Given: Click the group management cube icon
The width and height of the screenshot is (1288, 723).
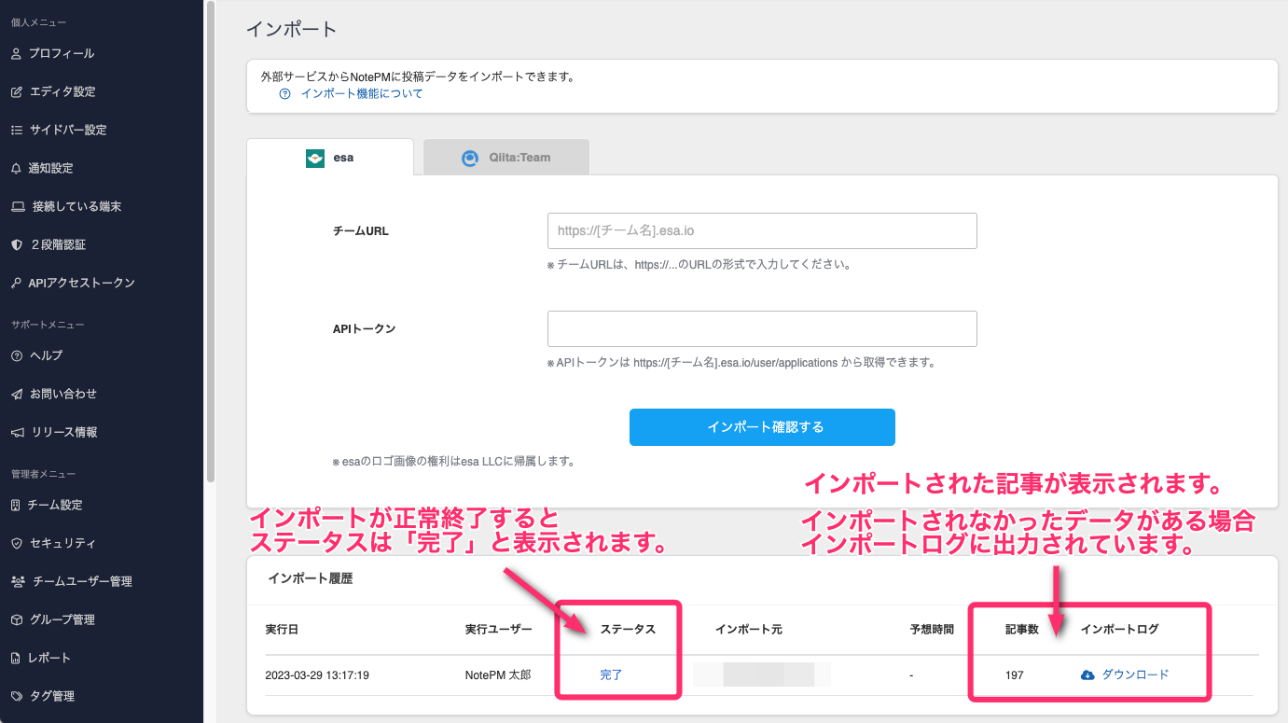Looking at the screenshot, I should [16, 620].
